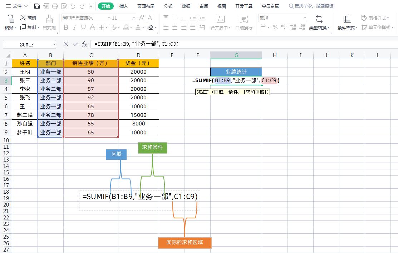
Task: Switch to the Insert (插入) tab
Action: pos(124,6)
